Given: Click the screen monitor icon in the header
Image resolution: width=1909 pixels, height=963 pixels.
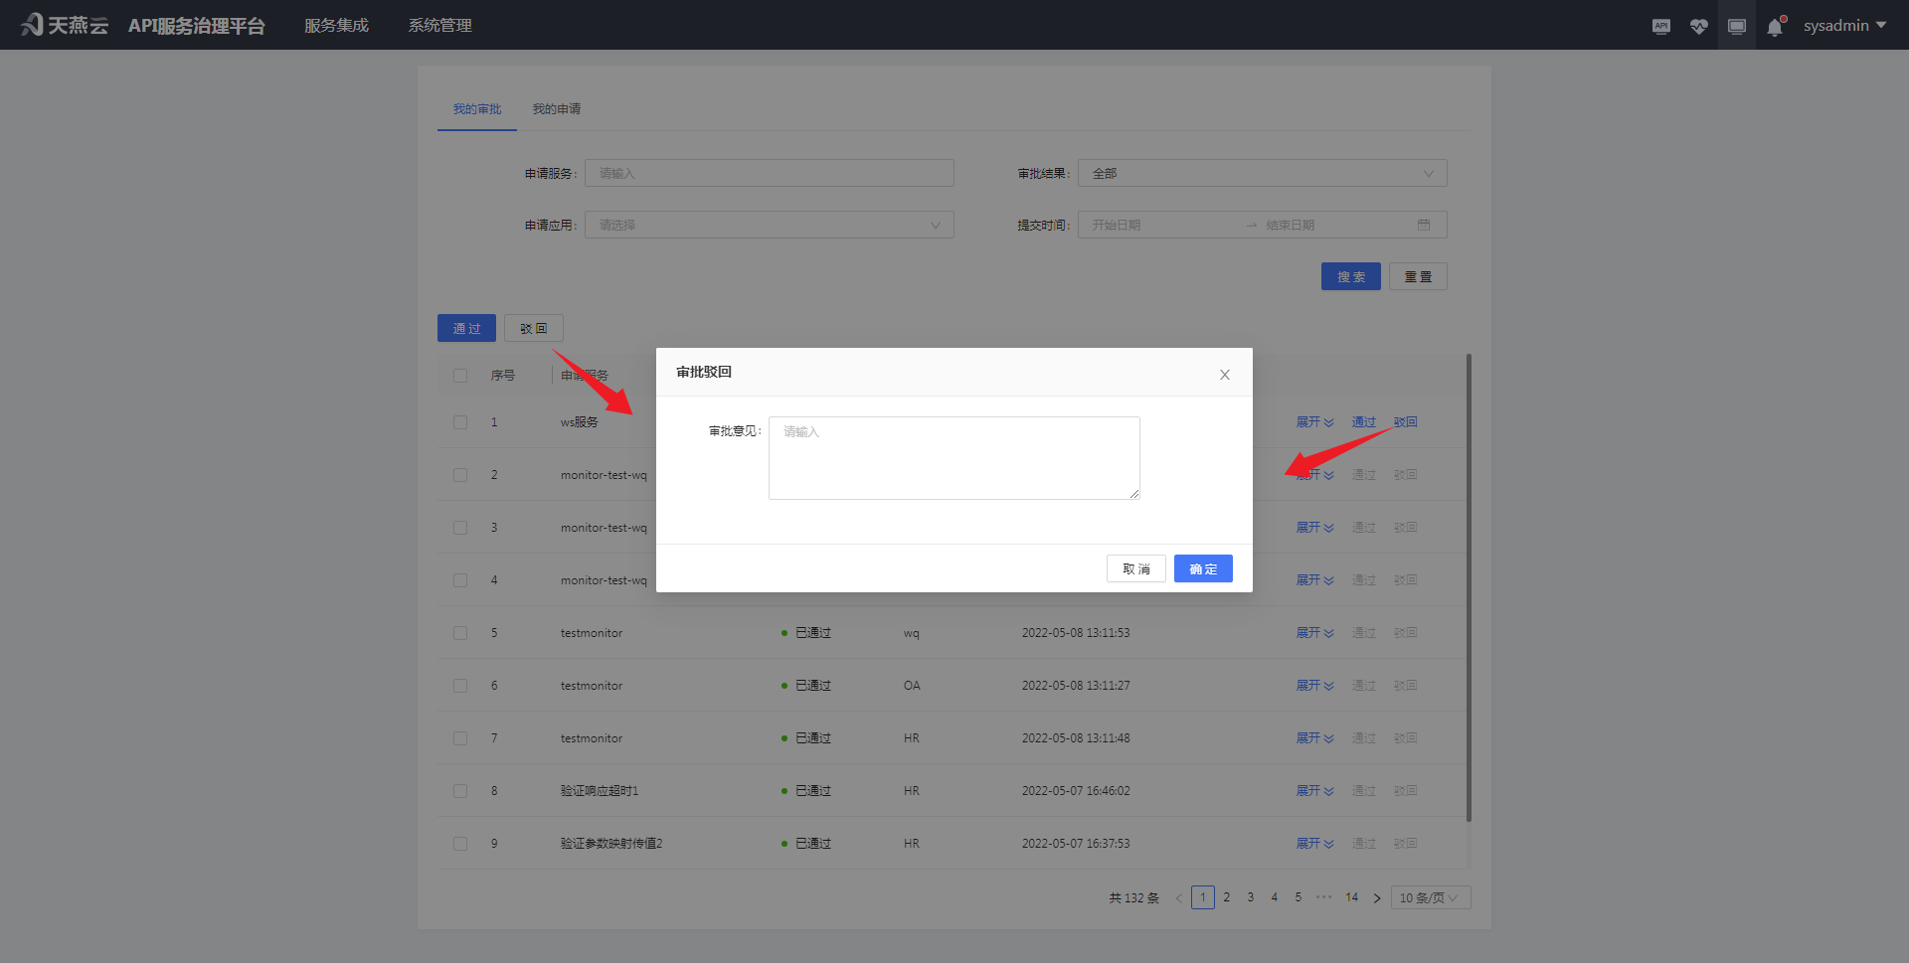Looking at the screenshot, I should coord(1736,25).
